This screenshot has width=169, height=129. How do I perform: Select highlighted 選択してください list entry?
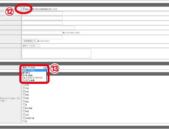[x=34, y=70]
